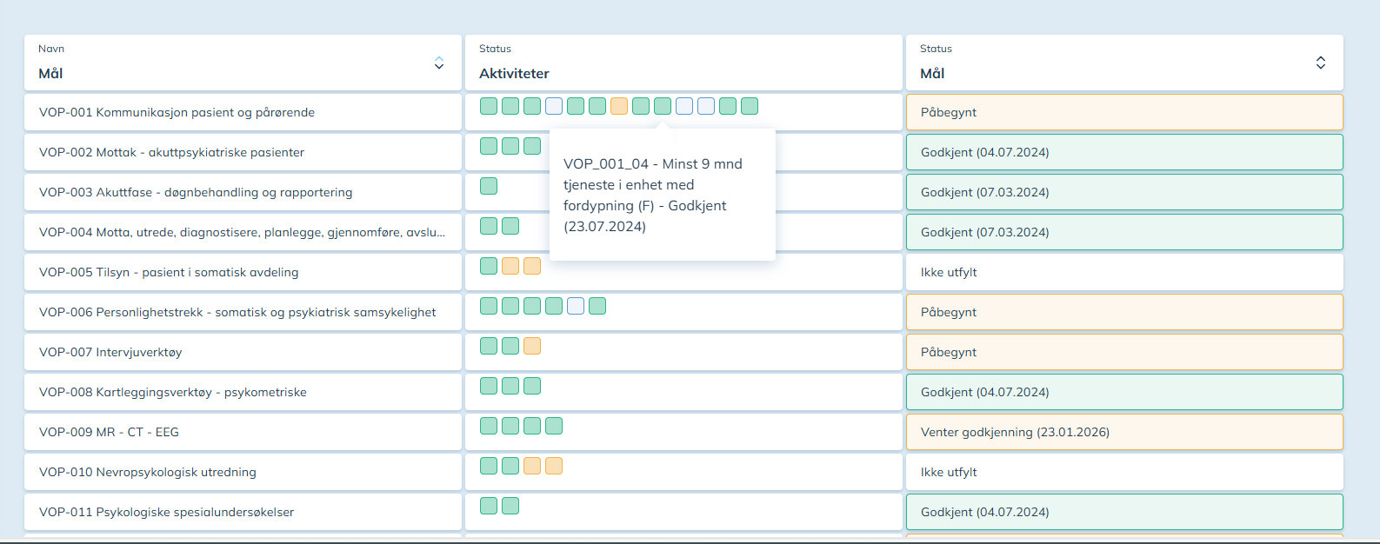1380x544 pixels.
Task: Click the orange activity square in VOP-007 row
Action: click(532, 346)
